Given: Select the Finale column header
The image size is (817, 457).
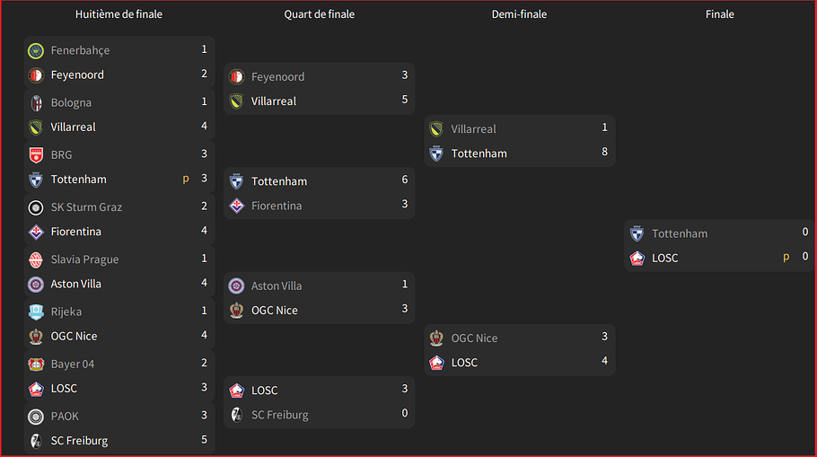Looking at the screenshot, I should [x=719, y=14].
